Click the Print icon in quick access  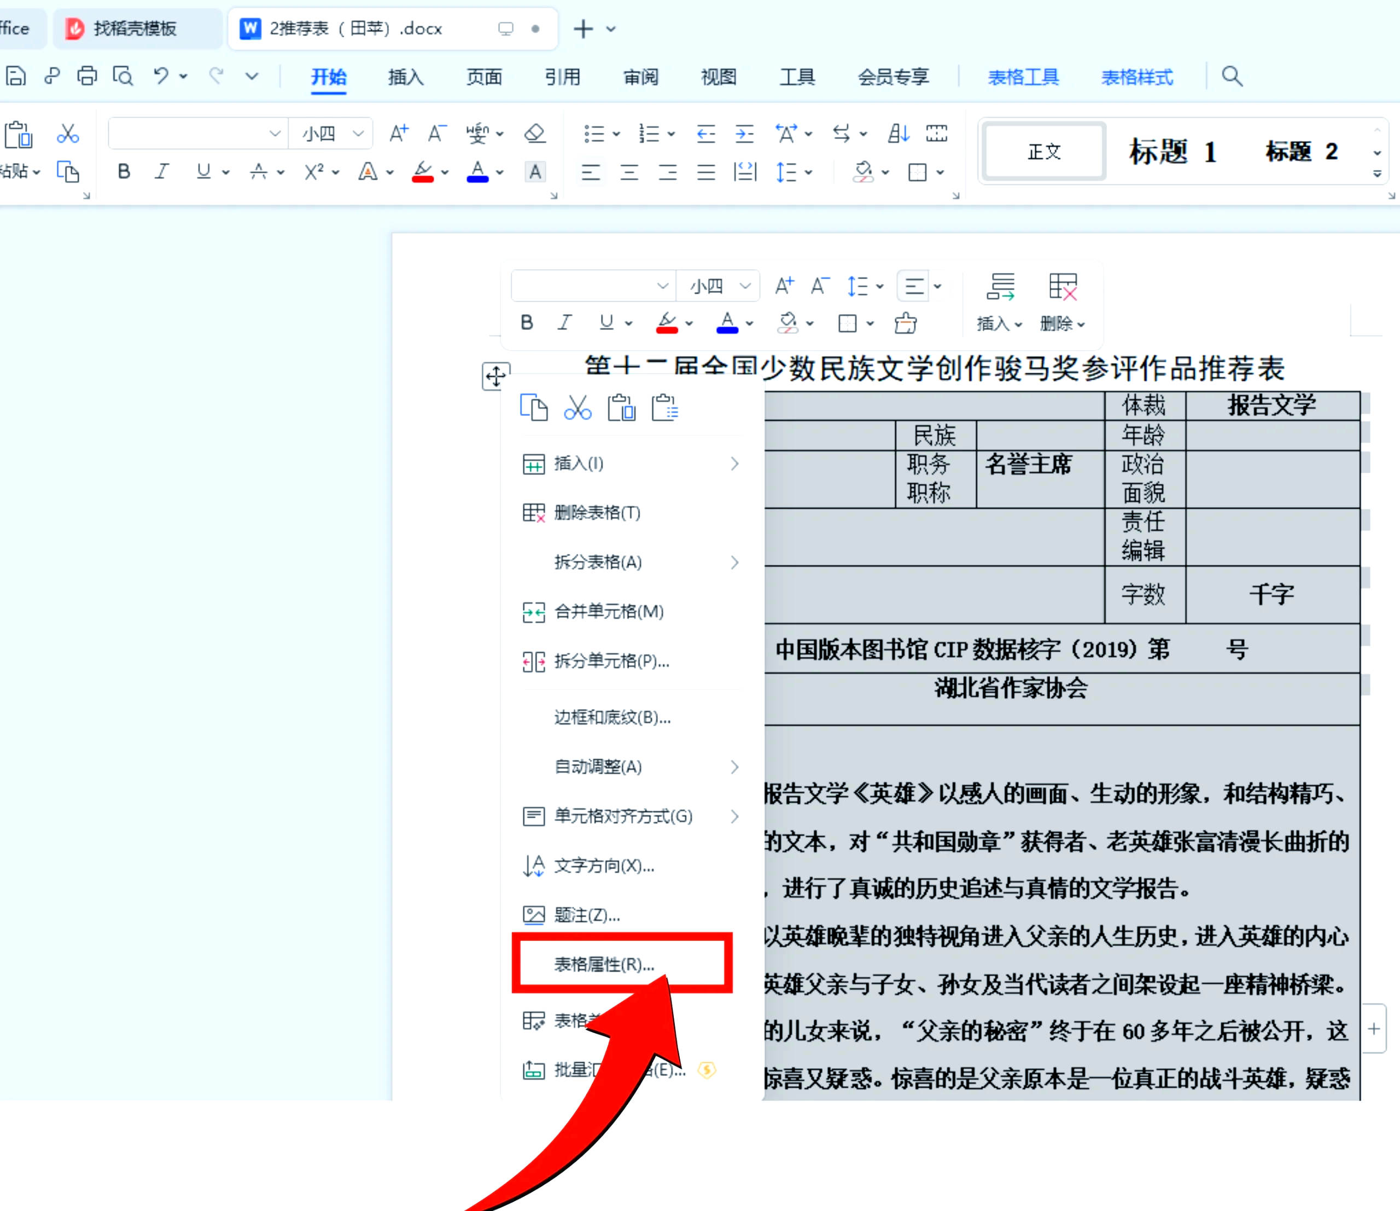pos(86,76)
